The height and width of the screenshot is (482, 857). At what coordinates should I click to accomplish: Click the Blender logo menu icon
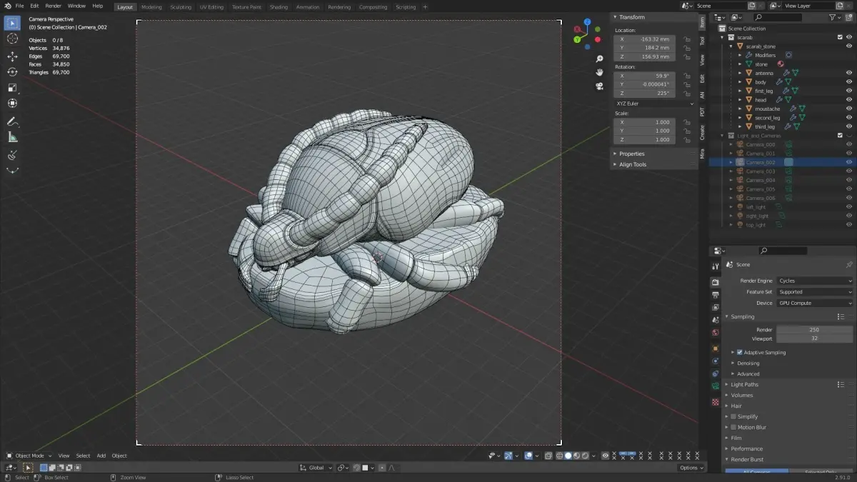(x=7, y=6)
